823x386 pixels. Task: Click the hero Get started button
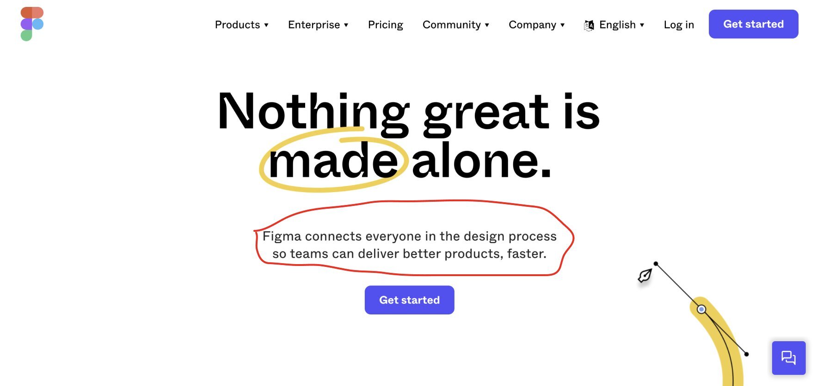tap(409, 300)
